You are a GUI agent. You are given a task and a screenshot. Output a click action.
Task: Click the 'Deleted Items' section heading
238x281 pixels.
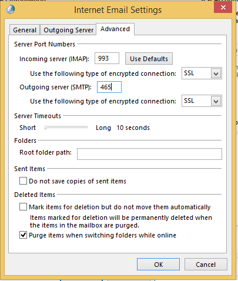click(35, 195)
